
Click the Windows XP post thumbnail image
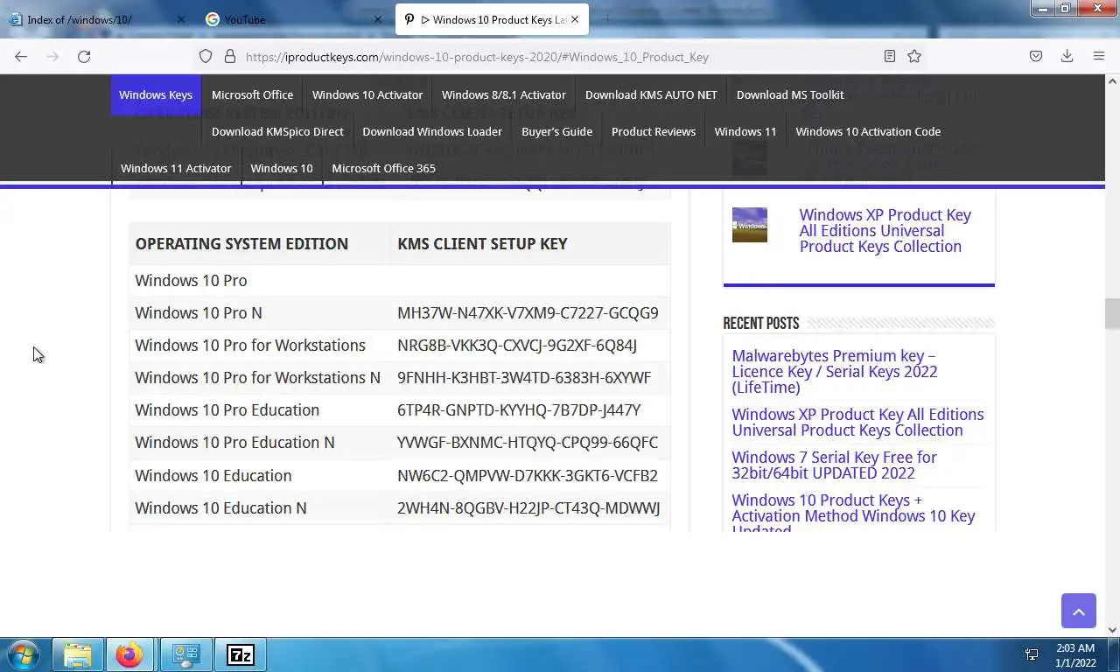[750, 225]
